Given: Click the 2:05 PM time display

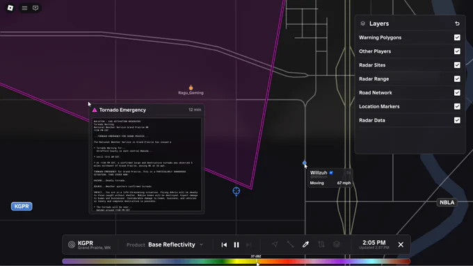Looking at the screenshot, I should [374, 242].
